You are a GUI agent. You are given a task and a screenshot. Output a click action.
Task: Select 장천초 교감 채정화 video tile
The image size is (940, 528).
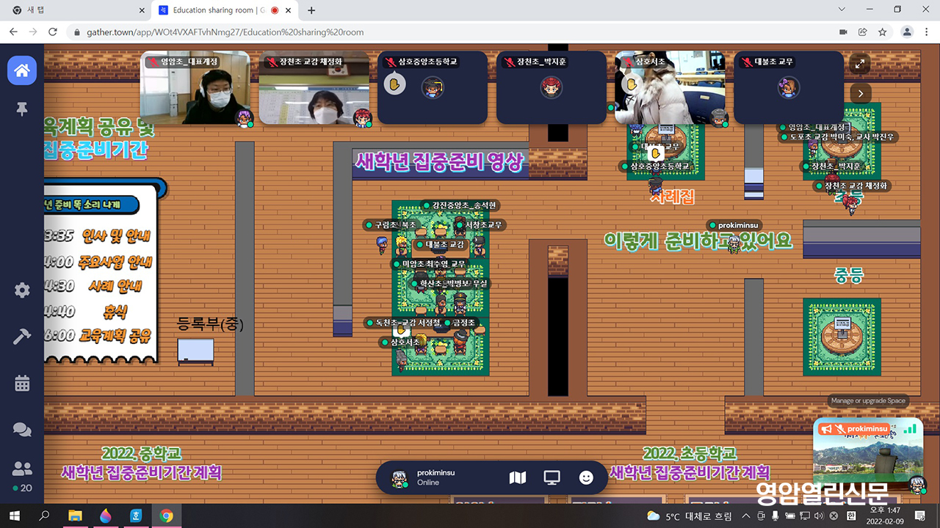314,88
